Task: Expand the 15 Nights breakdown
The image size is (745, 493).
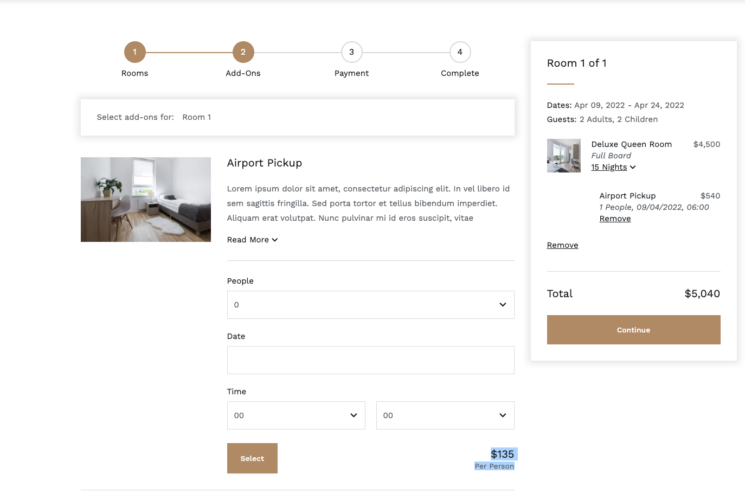Action: pyautogui.click(x=613, y=167)
